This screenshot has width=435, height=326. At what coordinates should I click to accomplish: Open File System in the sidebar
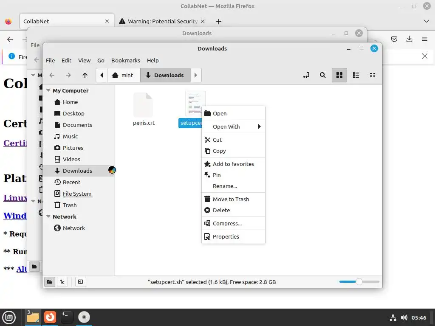coord(79,194)
